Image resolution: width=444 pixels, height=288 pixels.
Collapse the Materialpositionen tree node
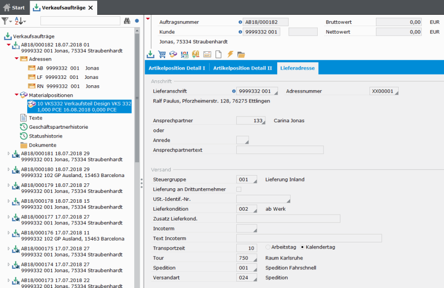pos(16,95)
